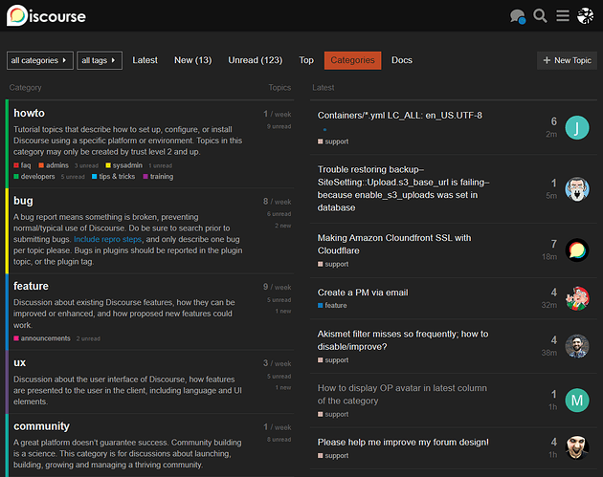The height and width of the screenshot is (477, 603).
Task: Click poster avatar on Akismet filter topic
Action: pos(577,346)
